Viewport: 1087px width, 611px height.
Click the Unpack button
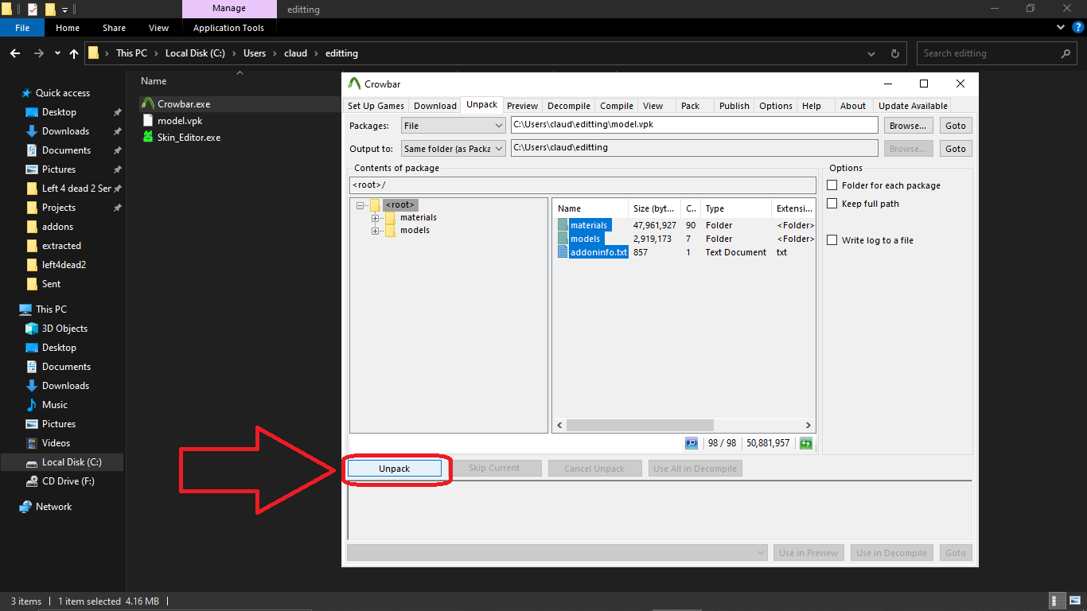point(395,469)
